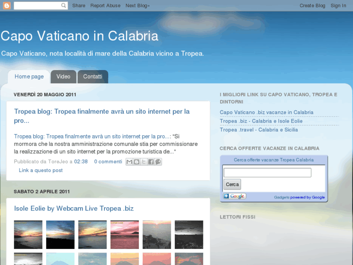Click Link a questo post
This screenshot has width=353, height=265.
point(41,170)
